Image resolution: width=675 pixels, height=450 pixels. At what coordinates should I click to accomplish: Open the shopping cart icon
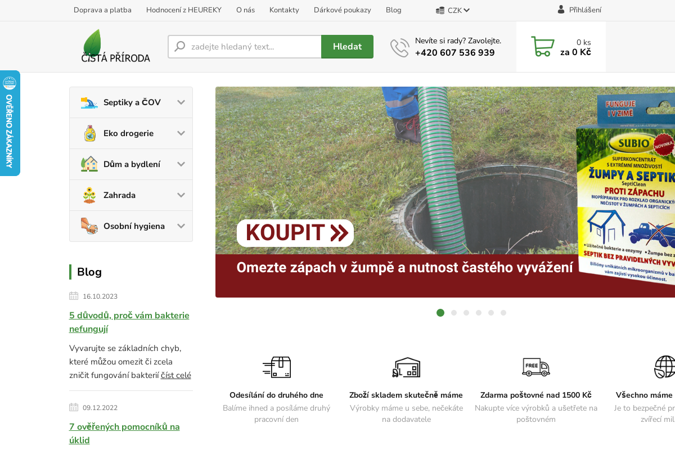tap(542, 47)
